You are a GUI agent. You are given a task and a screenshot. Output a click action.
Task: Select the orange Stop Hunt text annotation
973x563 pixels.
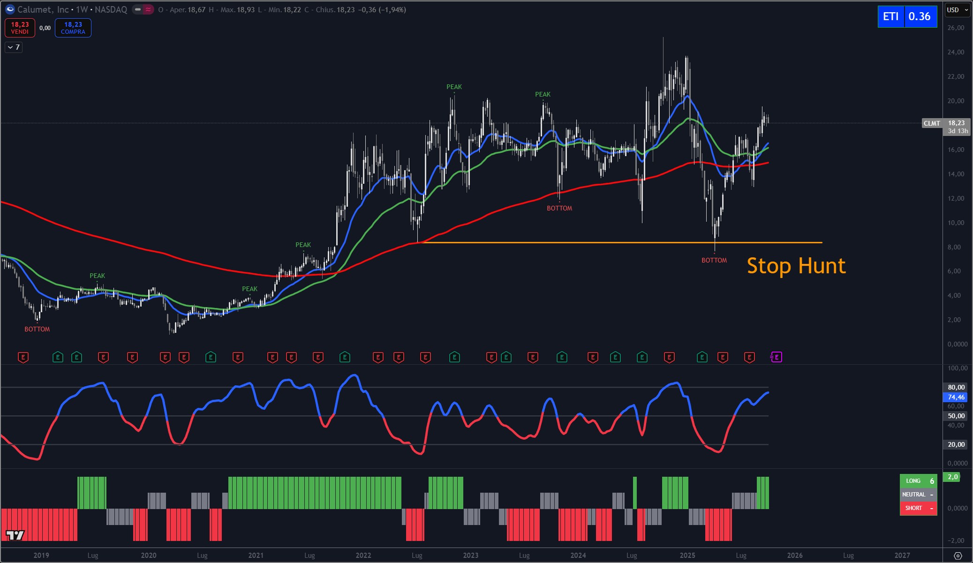point(796,266)
